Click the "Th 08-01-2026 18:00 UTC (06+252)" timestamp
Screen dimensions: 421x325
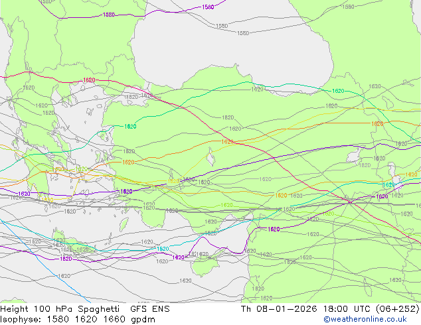coord(330,309)
